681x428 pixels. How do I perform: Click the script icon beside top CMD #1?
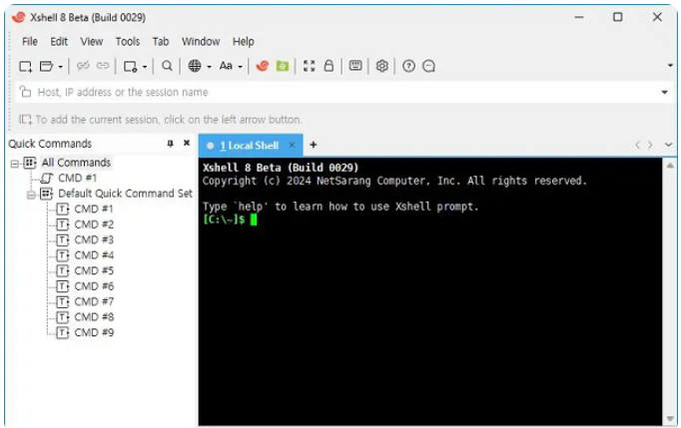pos(47,179)
